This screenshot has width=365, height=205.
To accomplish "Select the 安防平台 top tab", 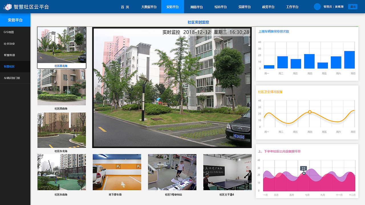I will pos(173,7).
